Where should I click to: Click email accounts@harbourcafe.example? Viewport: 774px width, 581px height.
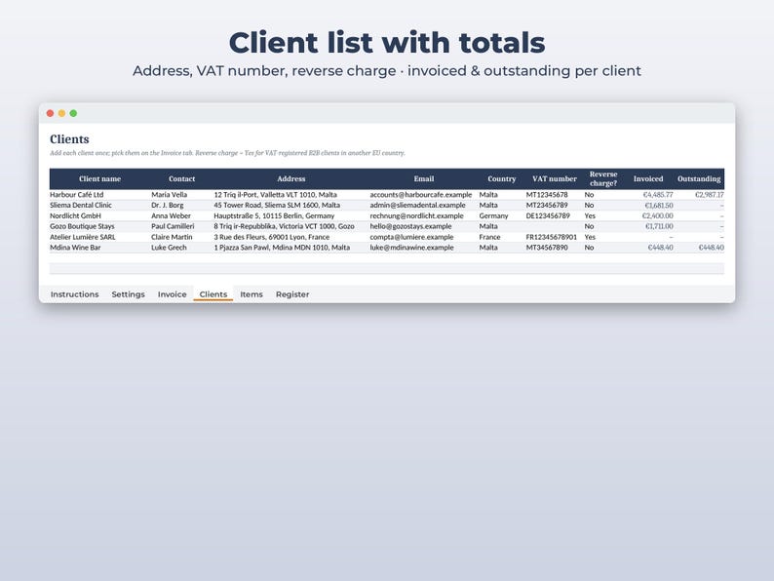421,195
